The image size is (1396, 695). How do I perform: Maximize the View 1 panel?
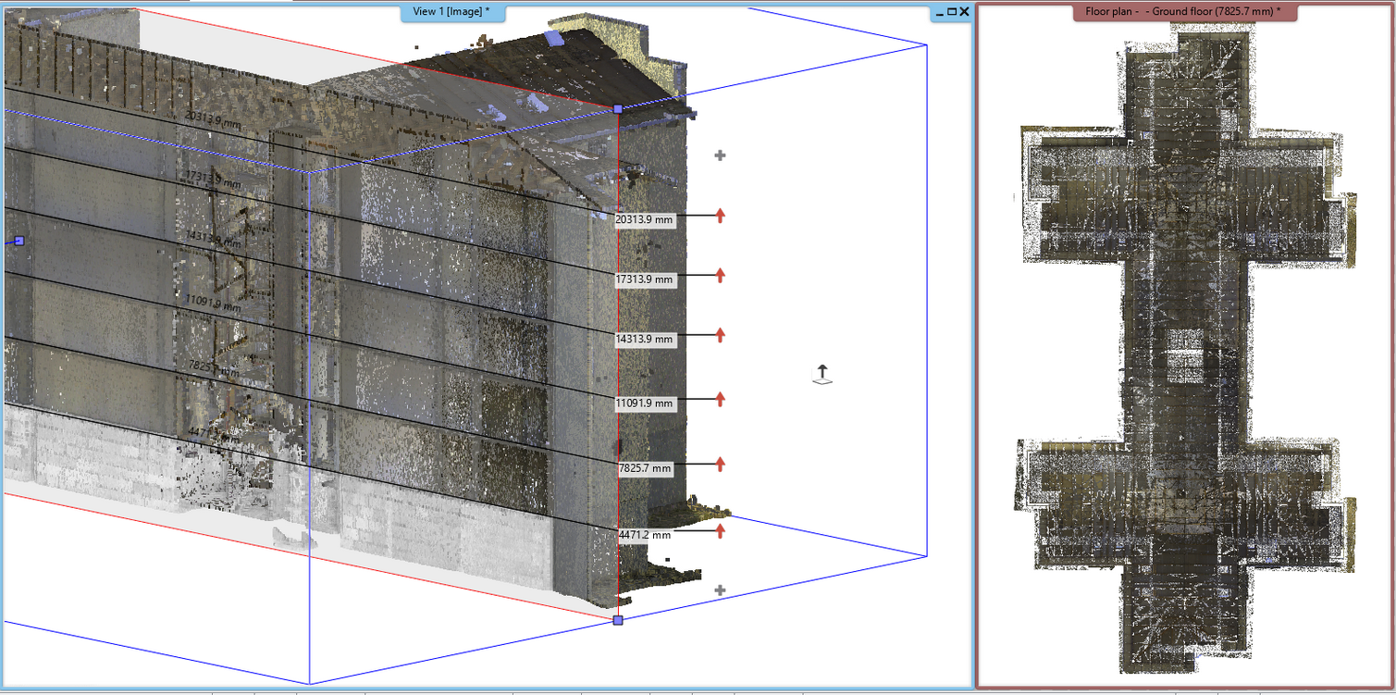pos(951,12)
